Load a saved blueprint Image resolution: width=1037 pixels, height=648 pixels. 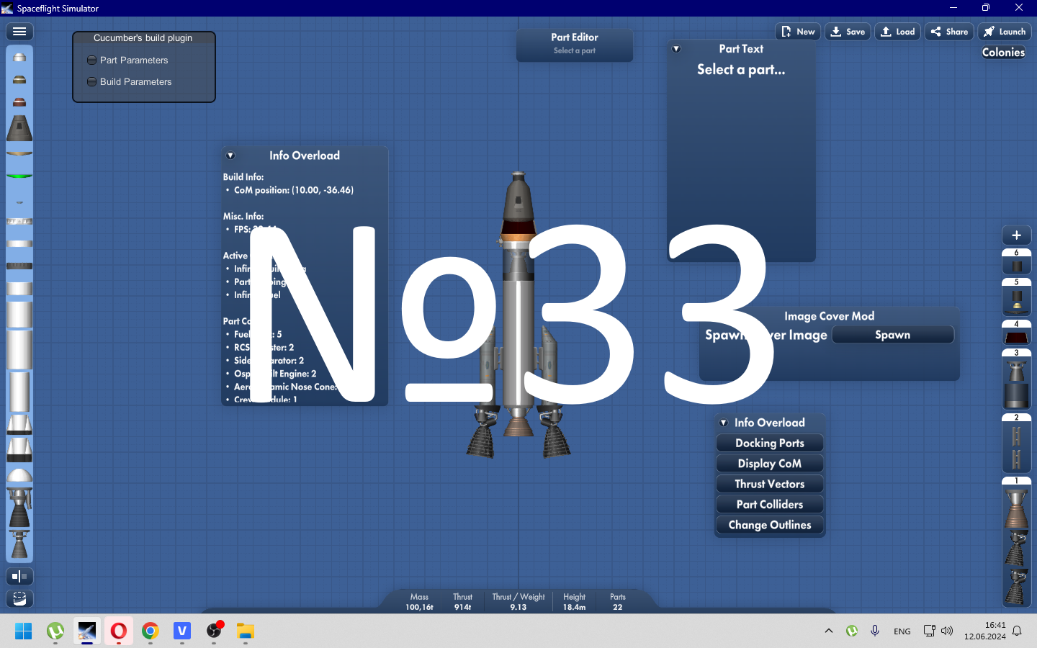tap(897, 32)
